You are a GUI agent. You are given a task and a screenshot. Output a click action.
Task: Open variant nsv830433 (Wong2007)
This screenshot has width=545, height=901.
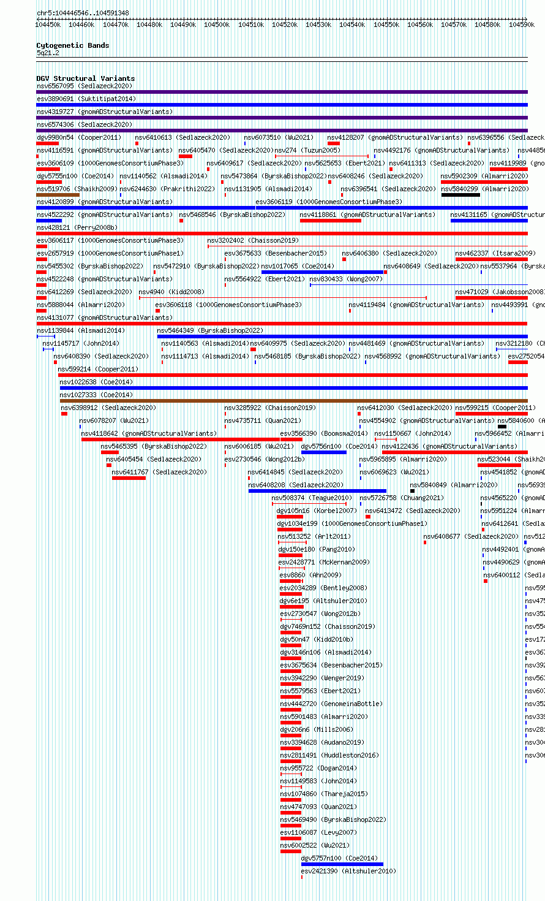pos(346,279)
